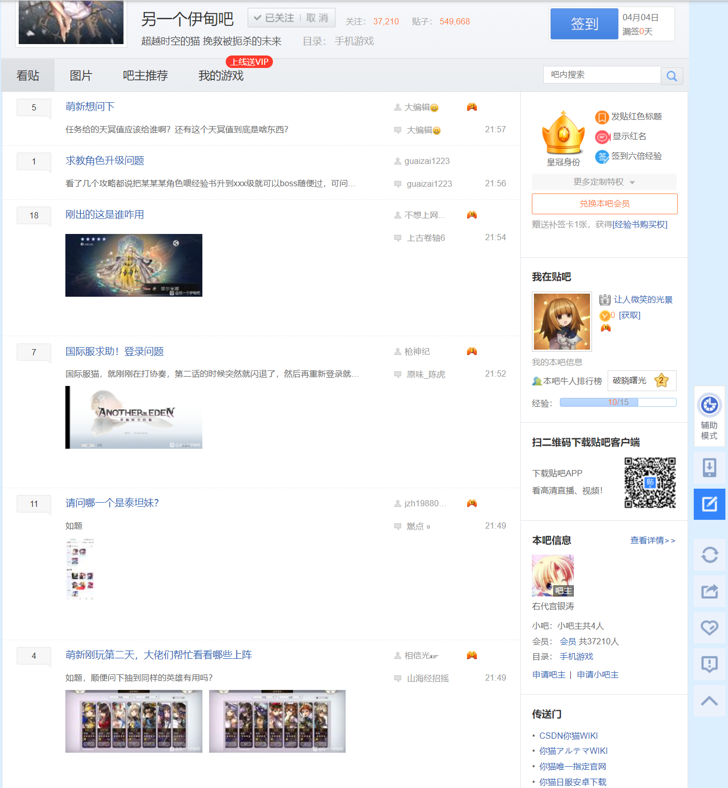The image size is (728, 788).
Task: Click the 吧主 右代宫银涛 avatar
Action: 553,575
